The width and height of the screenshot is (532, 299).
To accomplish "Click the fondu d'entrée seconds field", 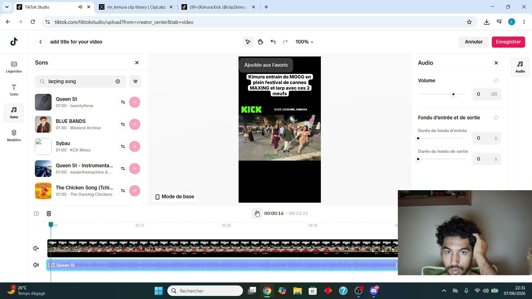I will pyautogui.click(x=486, y=138).
